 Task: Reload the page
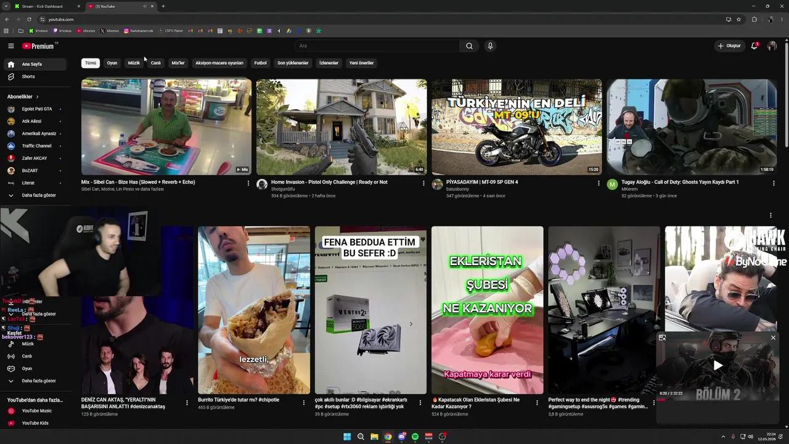pos(29,19)
